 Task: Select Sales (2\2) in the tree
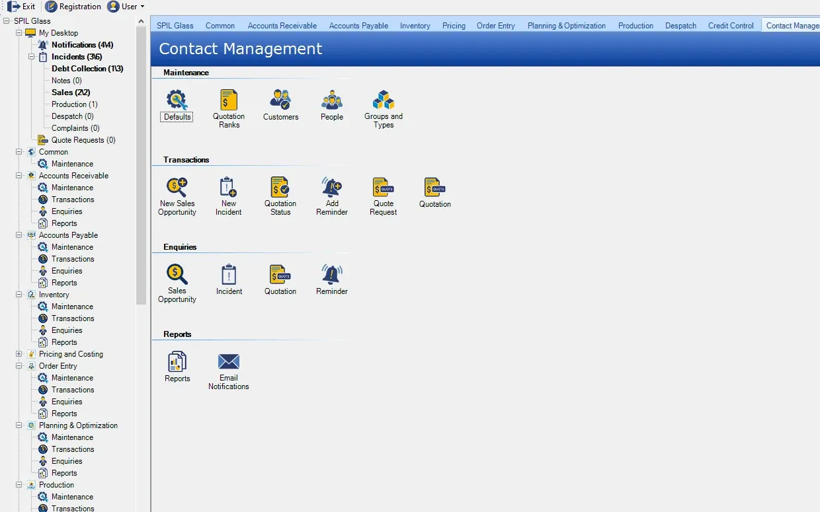pyautogui.click(x=71, y=92)
